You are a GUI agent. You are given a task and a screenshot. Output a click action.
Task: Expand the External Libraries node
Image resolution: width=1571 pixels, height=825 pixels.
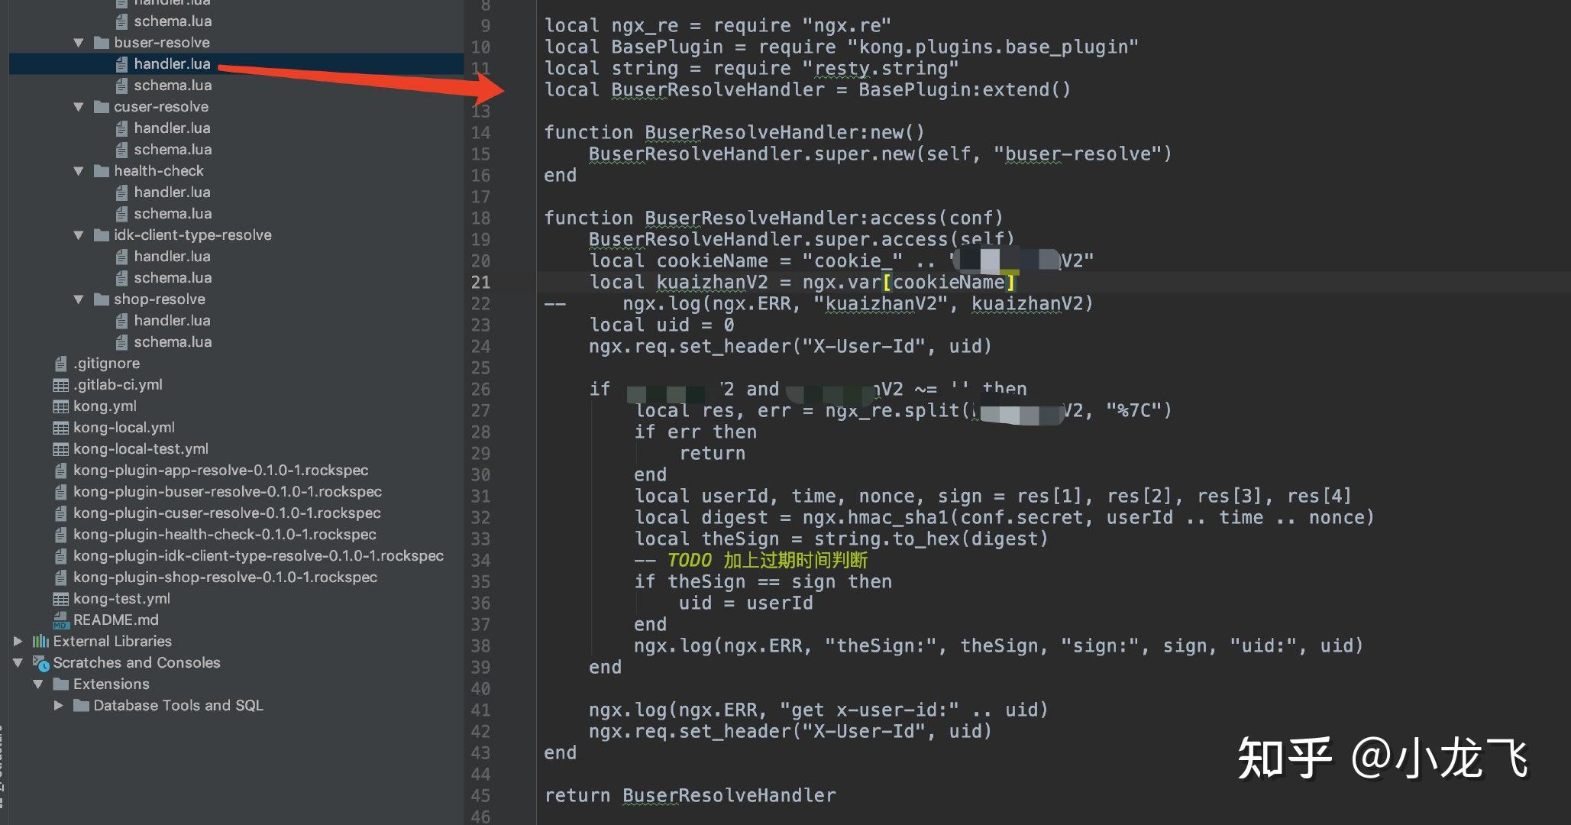click(x=18, y=642)
